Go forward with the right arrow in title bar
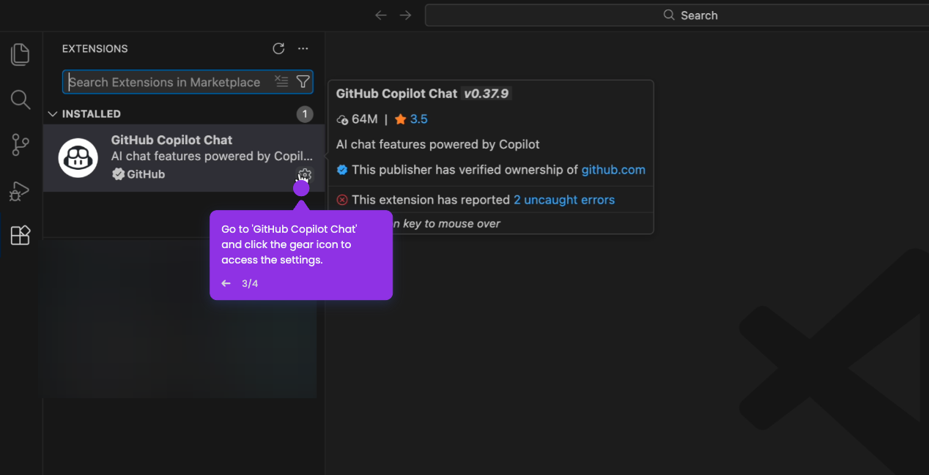 coord(406,15)
